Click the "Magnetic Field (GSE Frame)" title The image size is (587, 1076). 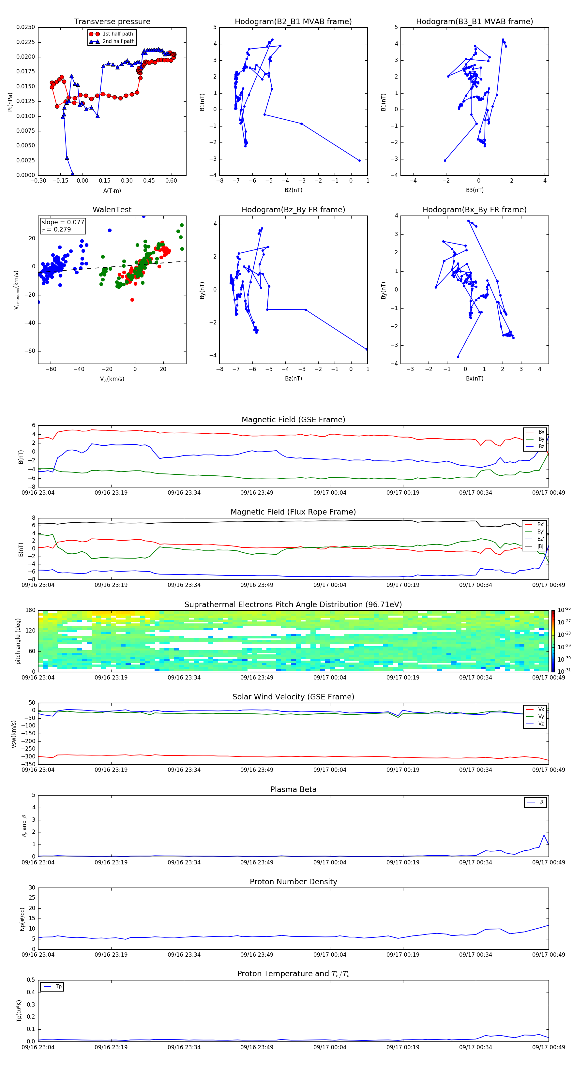click(x=293, y=420)
